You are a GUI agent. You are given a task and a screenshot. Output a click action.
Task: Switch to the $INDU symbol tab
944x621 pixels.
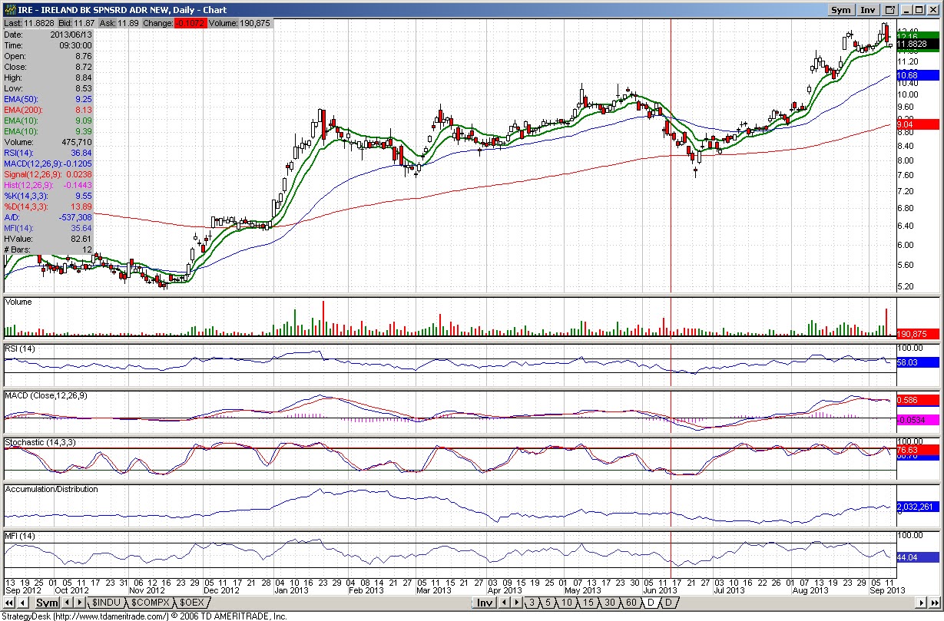click(x=107, y=603)
